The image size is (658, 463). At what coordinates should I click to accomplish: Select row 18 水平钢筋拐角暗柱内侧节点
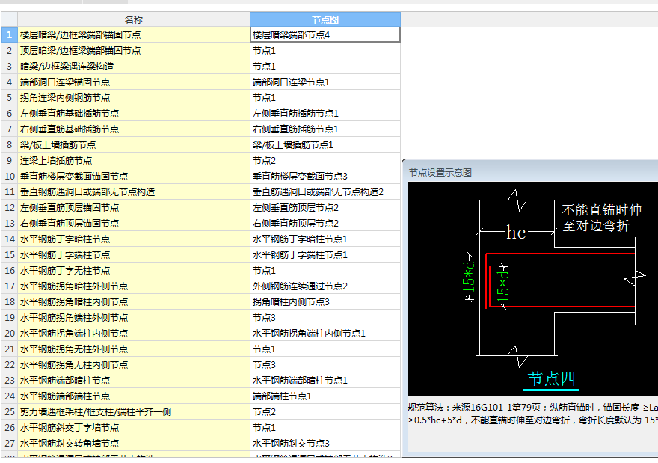[134, 302]
